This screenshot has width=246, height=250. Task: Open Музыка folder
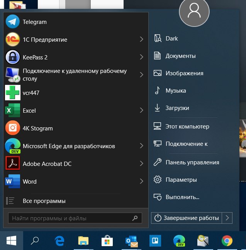[170, 91]
